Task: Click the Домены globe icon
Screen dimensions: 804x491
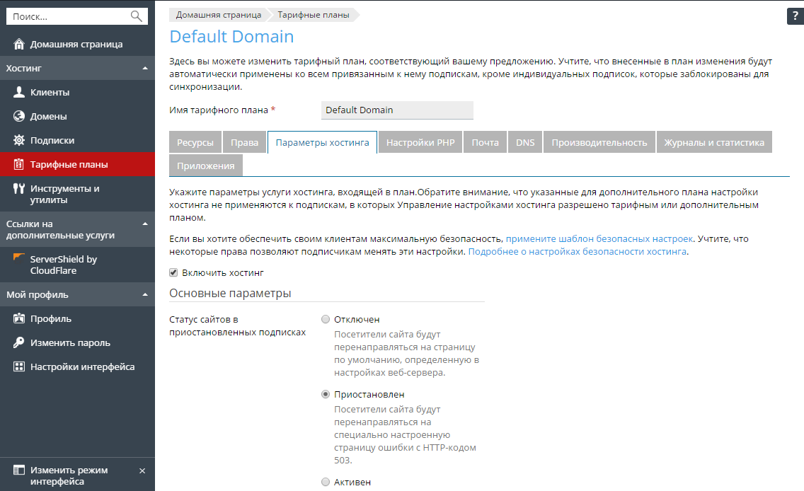Action: tap(19, 116)
